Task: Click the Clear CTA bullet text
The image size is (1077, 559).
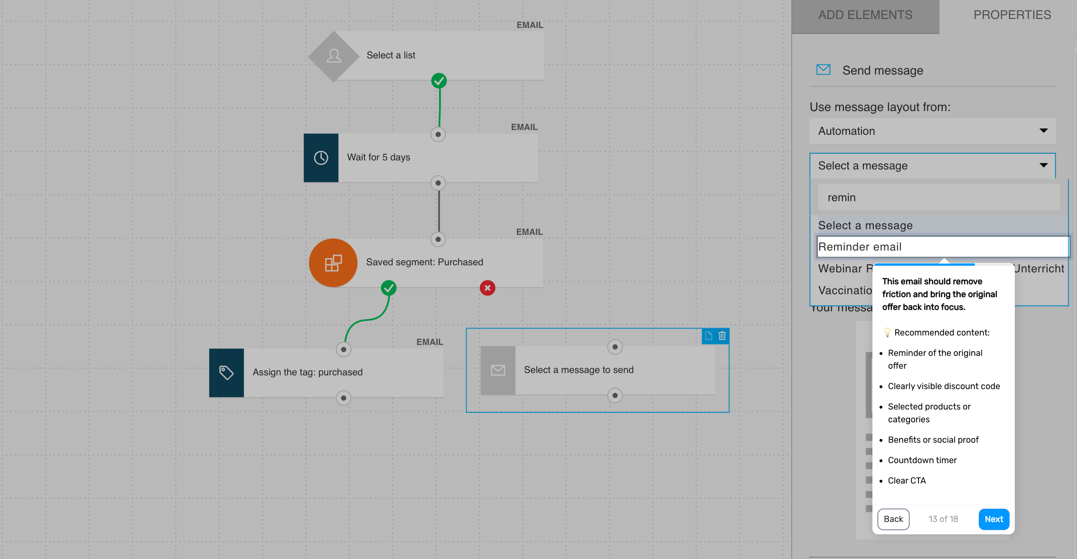Action: [907, 481]
